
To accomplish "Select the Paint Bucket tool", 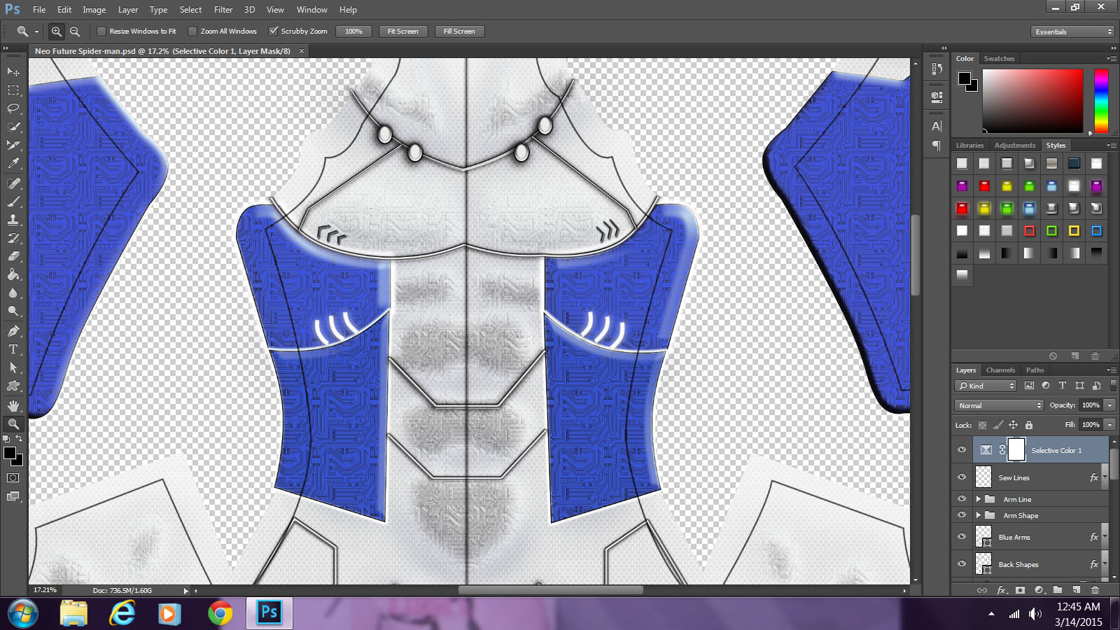I will (x=13, y=274).
